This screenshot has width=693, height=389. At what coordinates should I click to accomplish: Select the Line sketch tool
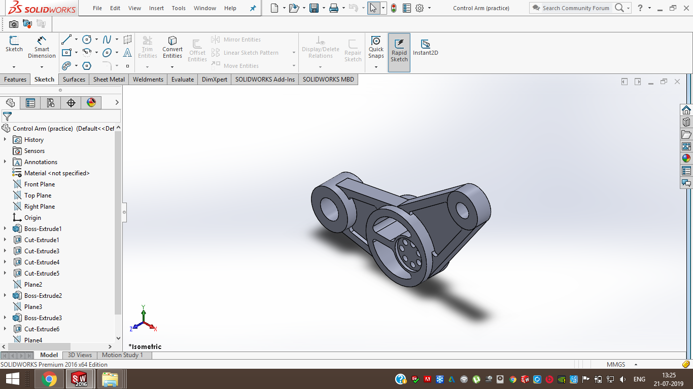[x=66, y=40]
